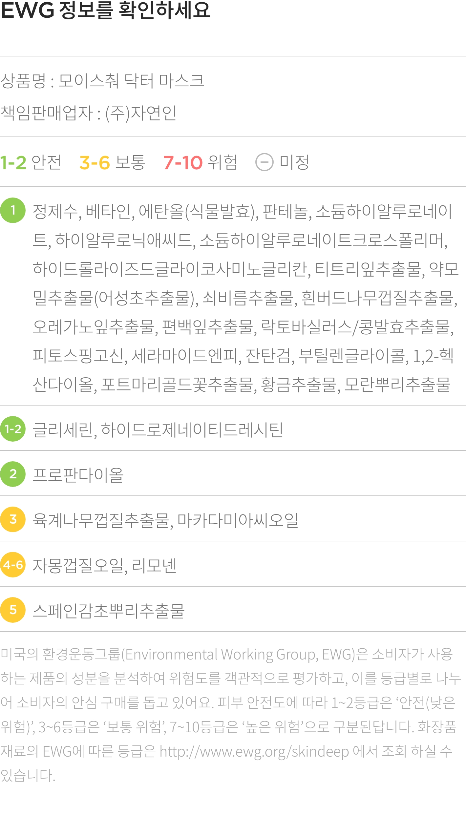Image resolution: width=466 pixels, height=815 pixels.
Task: Click the red 7-10 위험 legend label
Action: 200,162
